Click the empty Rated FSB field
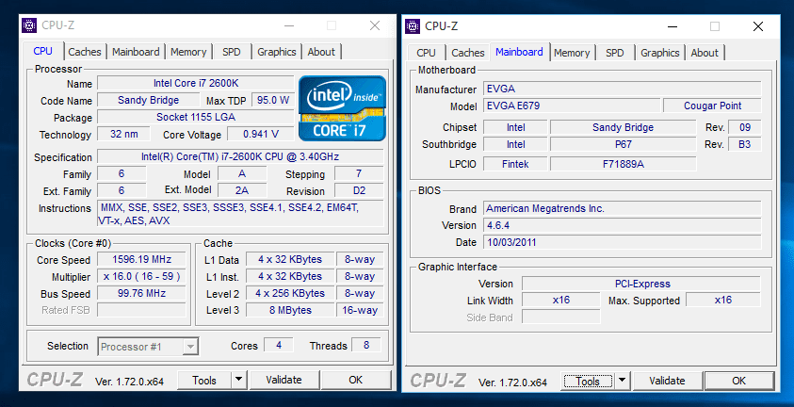The width and height of the screenshot is (794, 407). coord(141,310)
